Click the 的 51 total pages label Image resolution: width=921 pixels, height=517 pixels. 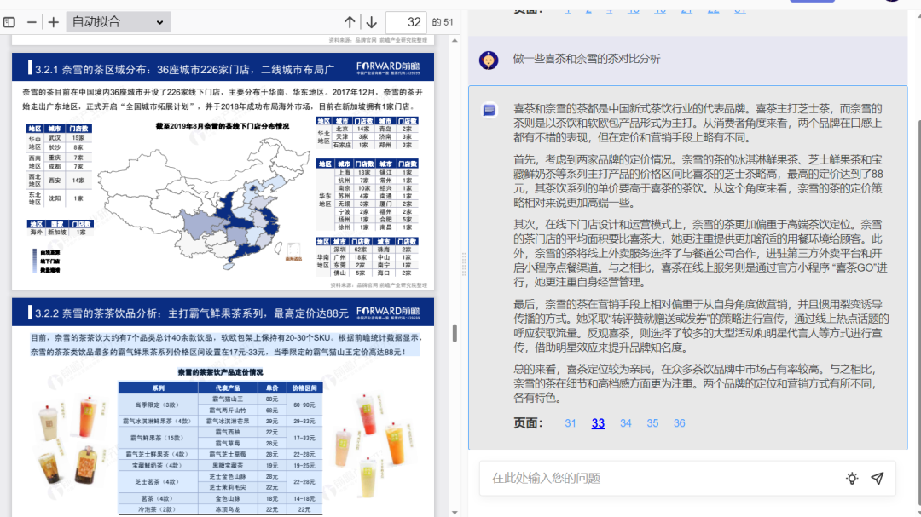click(443, 22)
